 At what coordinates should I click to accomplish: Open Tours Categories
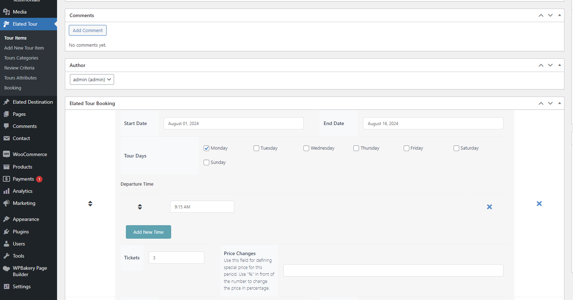pos(21,58)
